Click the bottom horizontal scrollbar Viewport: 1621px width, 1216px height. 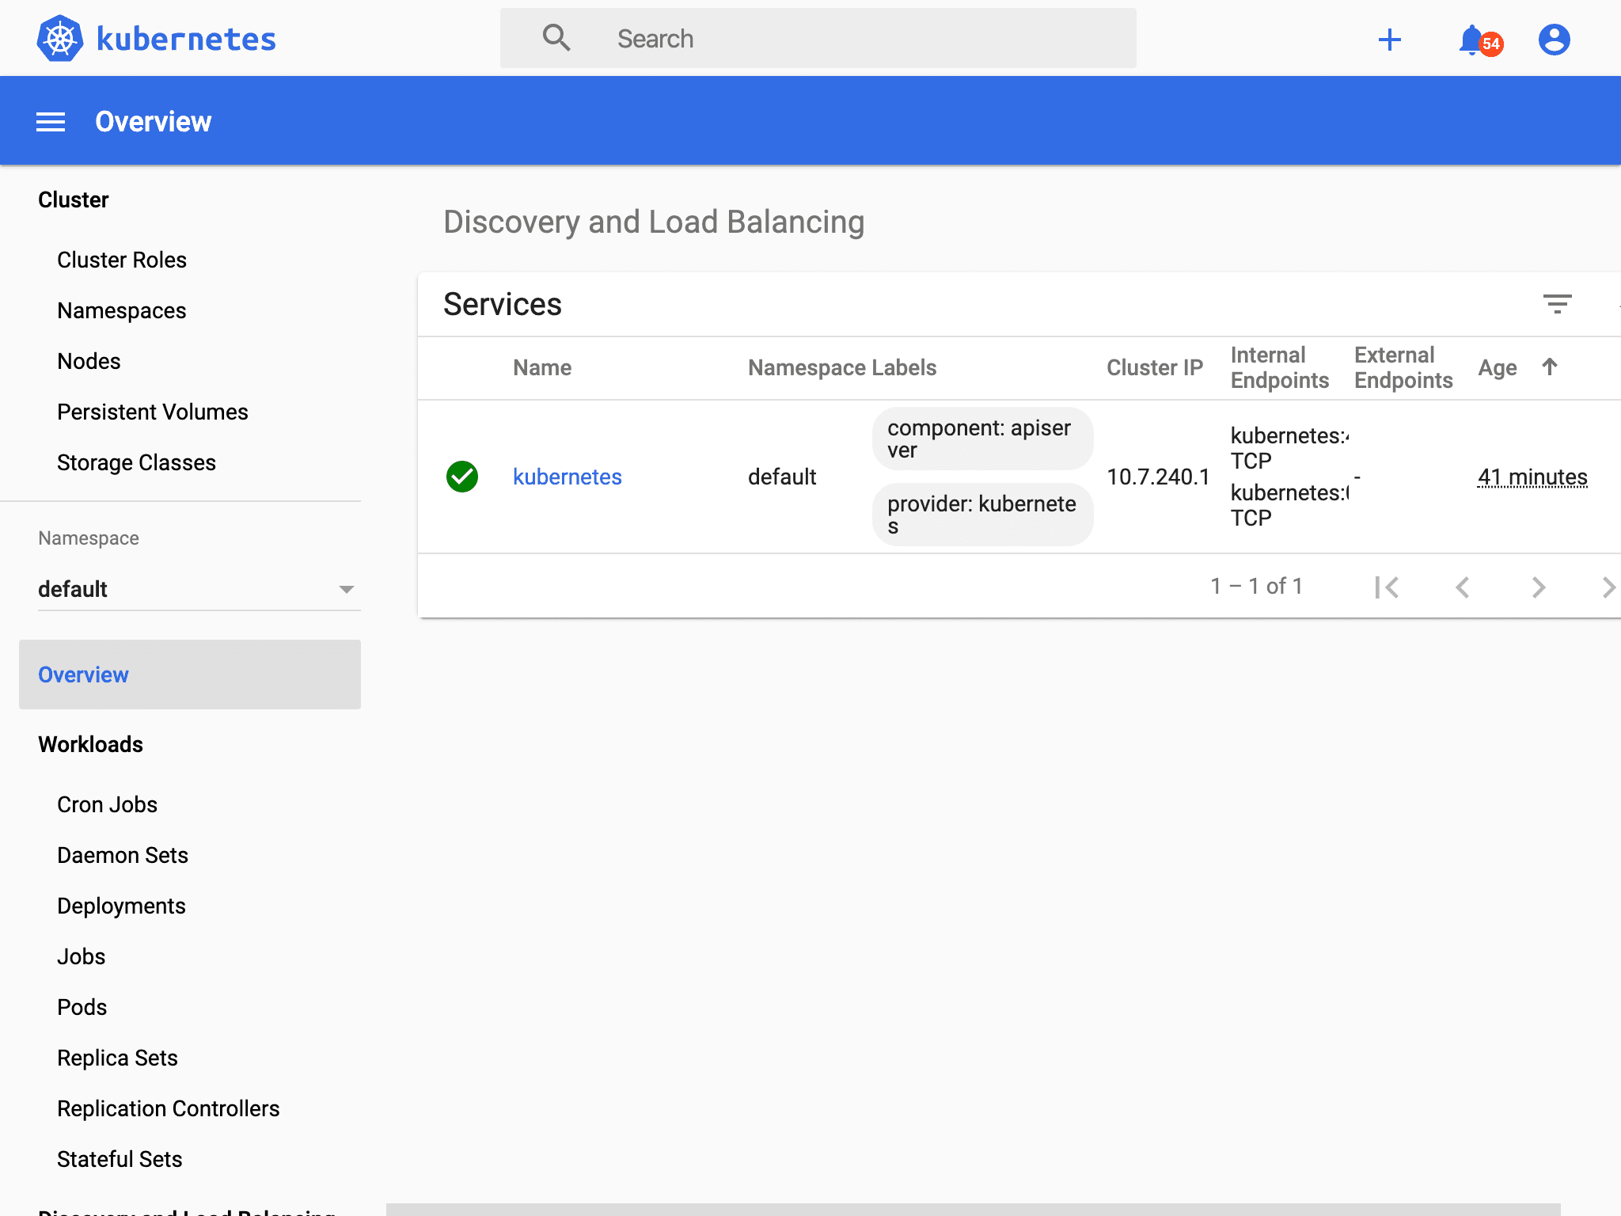click(x=974, y=1210)
